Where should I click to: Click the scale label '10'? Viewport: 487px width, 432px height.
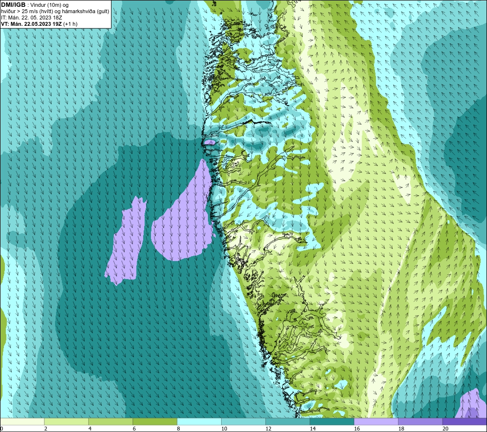click(x=224, y=429)
